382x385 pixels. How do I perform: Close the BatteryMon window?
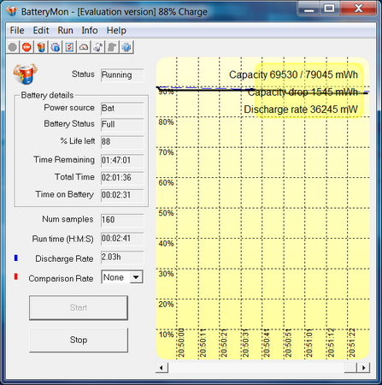point(358,8)
